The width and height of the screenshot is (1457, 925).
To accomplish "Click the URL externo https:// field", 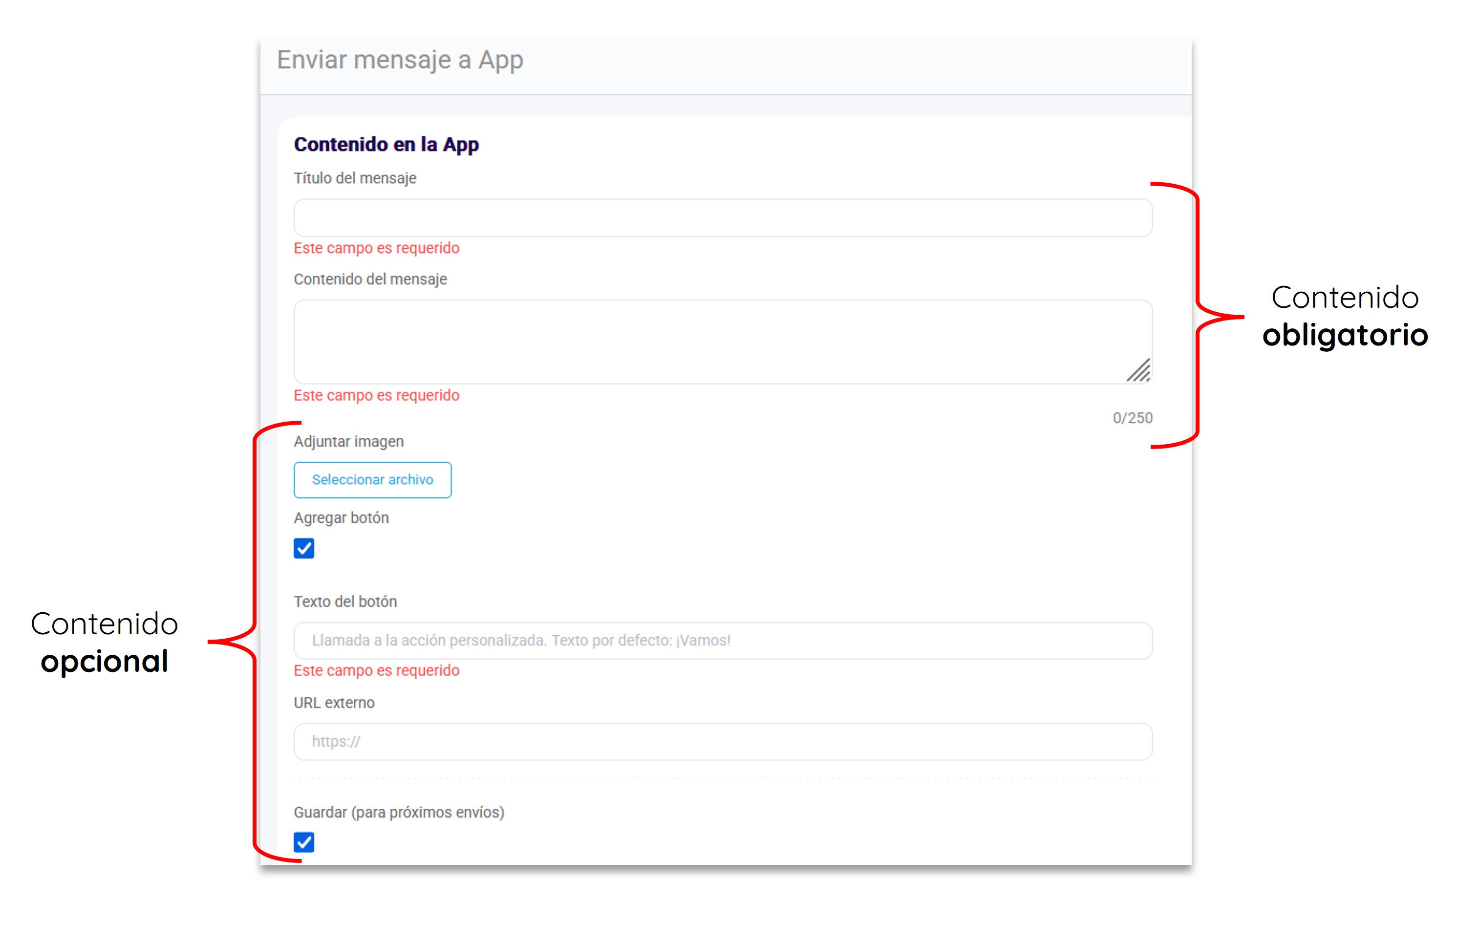I will tap(723, 742).
